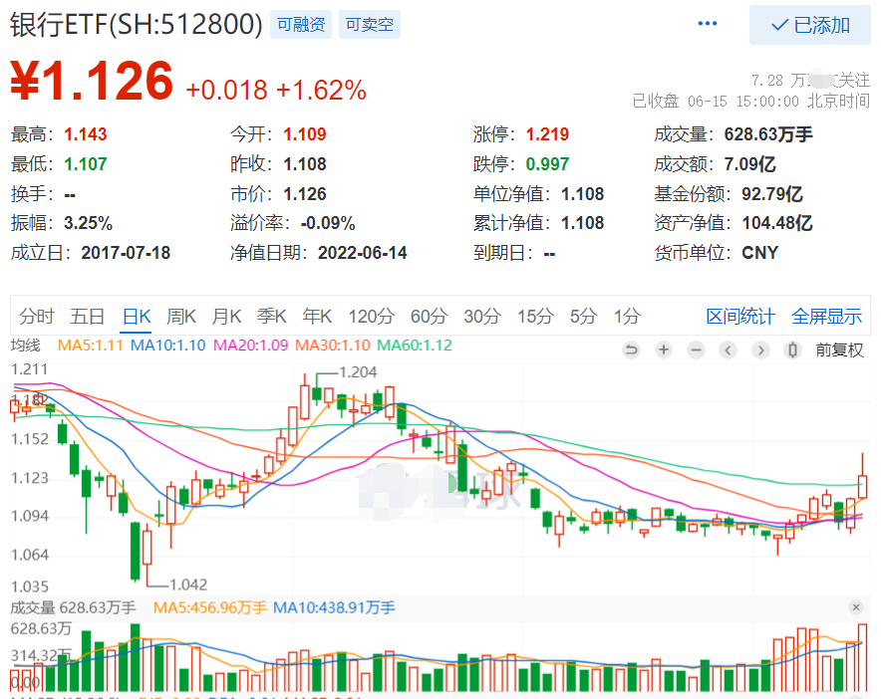The image size is (881, 699).
Task: Switch to the 周K weekly tab
Action: (180, 316)
